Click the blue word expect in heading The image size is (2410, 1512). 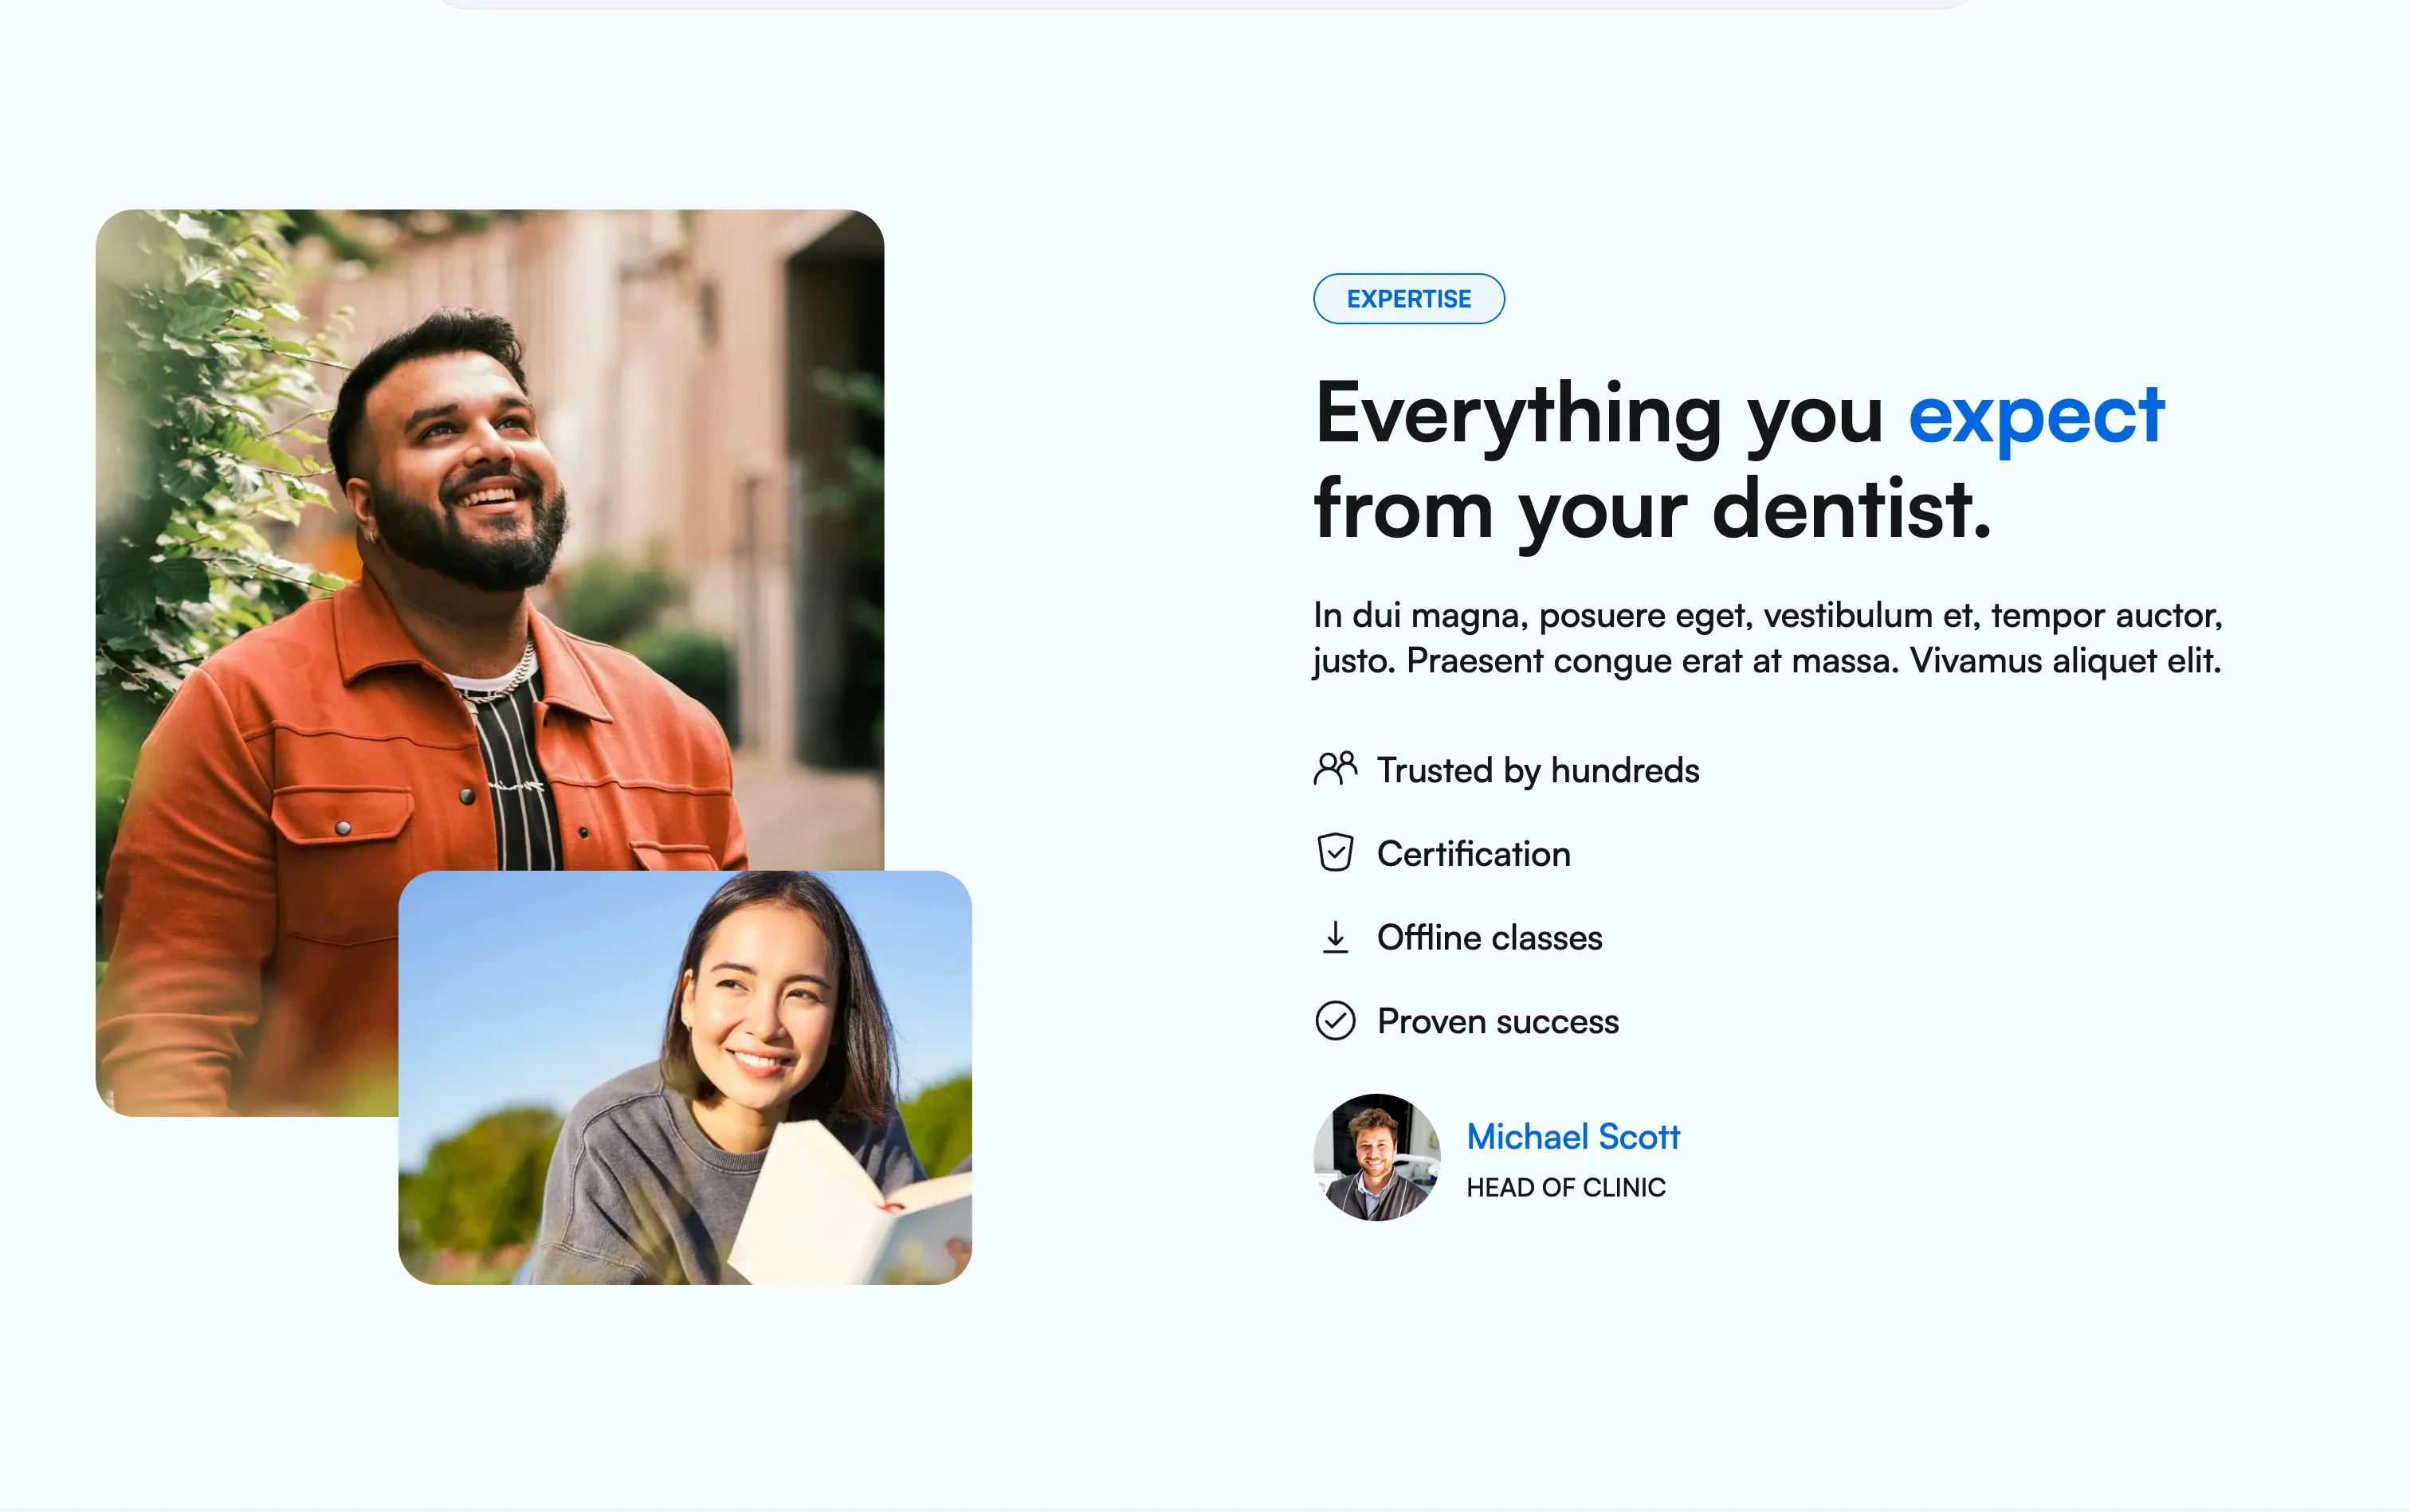(x=2035, y=415)
